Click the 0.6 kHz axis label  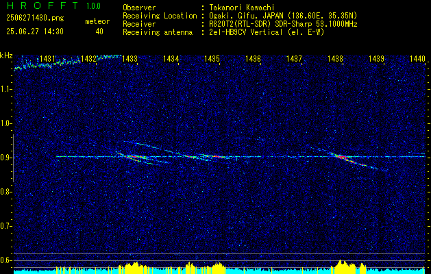pos(5,260)
